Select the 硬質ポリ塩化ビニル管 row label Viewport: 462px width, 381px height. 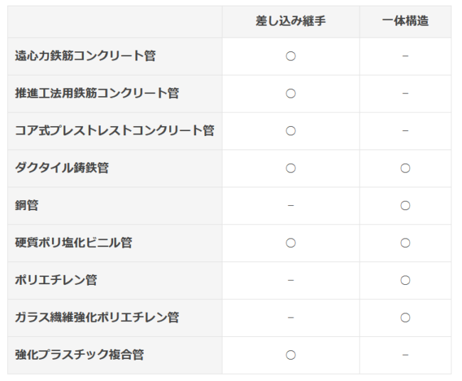(x=74, y=243)
